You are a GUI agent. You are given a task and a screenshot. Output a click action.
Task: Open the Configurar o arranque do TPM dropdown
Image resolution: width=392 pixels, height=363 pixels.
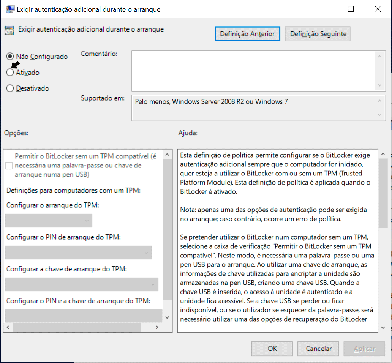pyautogui.click(x=49, y=221)
